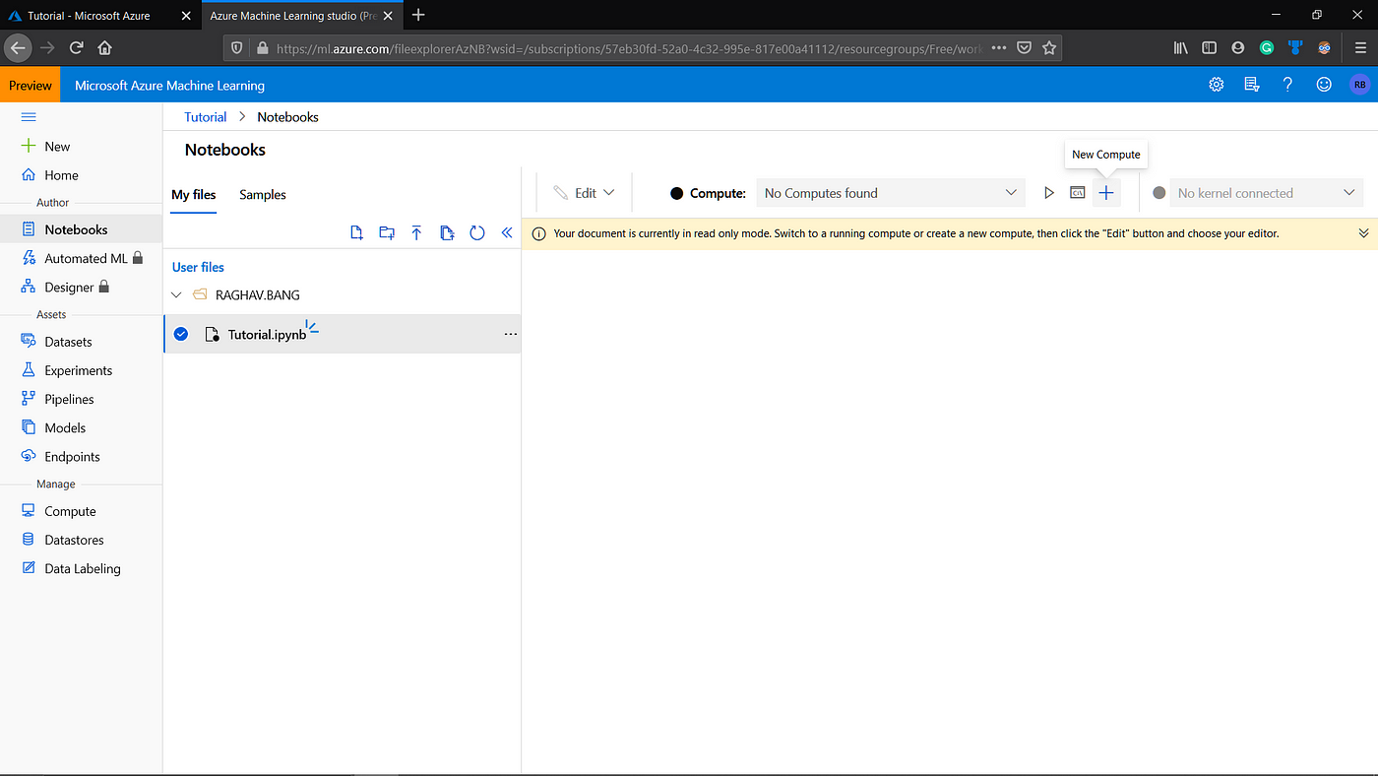
Task: Collapse the file explorer with double chevron
Action: [x=507, y=232]
